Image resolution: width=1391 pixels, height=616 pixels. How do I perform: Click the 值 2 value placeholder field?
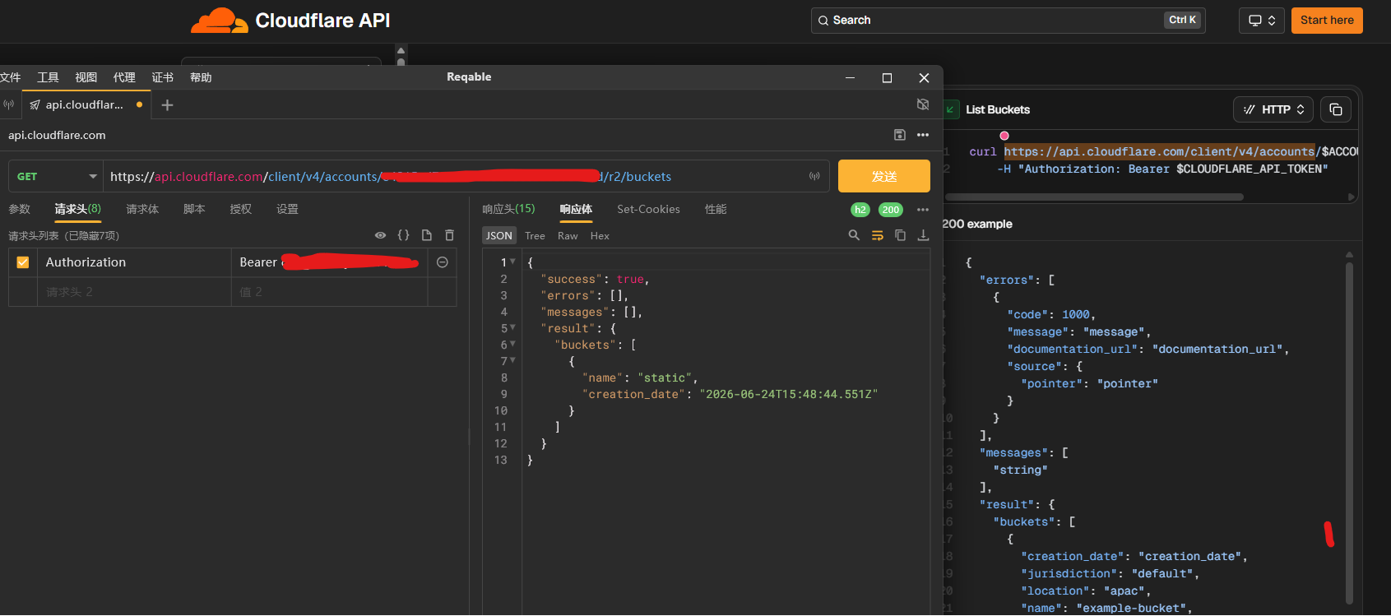tap(329, 292)
